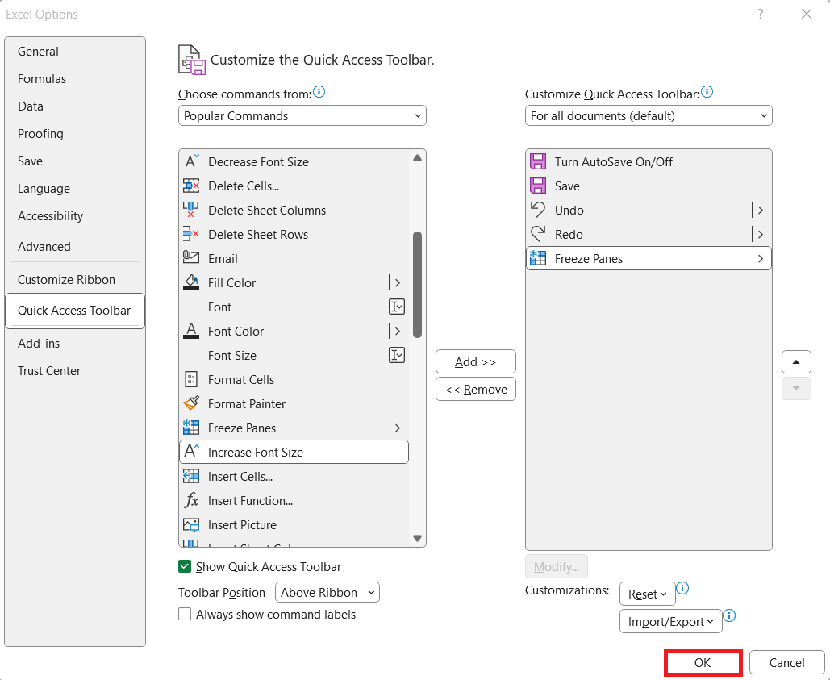Expand Freeze Panes arrow in commands list
This screenshot has width=830, height=680.
[x=398, y=428]
